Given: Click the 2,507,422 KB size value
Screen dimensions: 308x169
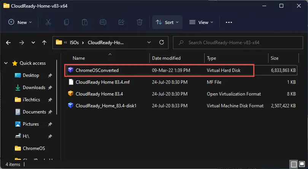Looking at the screenshot, I should pos(283,106).
